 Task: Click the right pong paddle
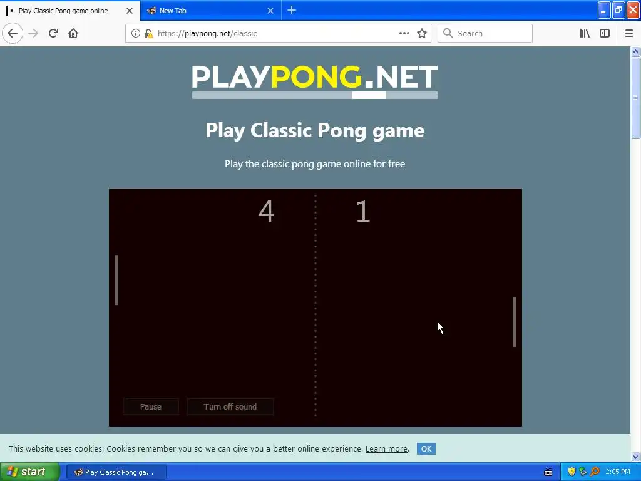[515, 322]
